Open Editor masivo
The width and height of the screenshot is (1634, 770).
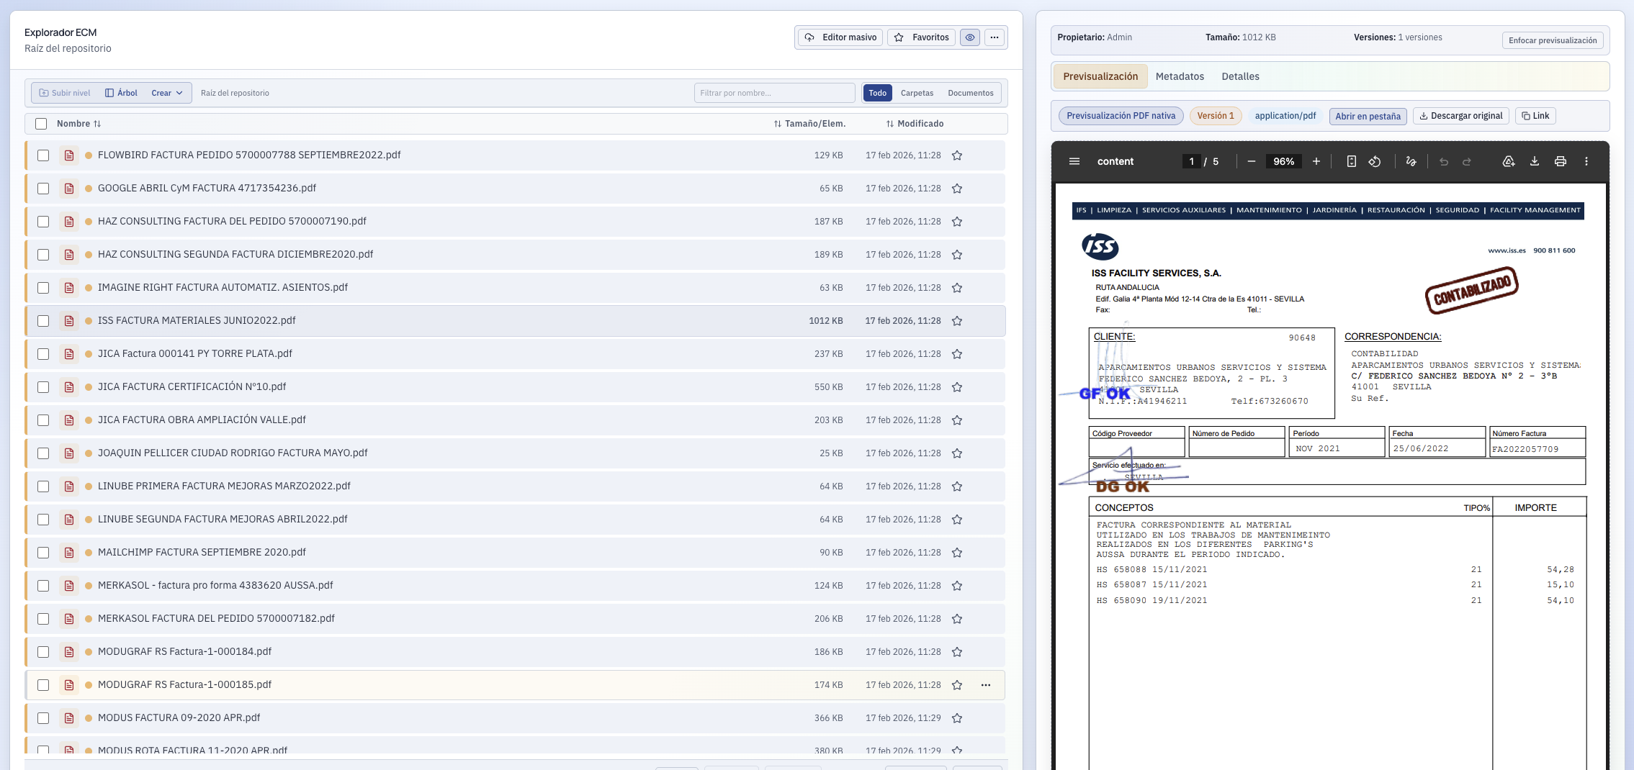tap(840, 37)
